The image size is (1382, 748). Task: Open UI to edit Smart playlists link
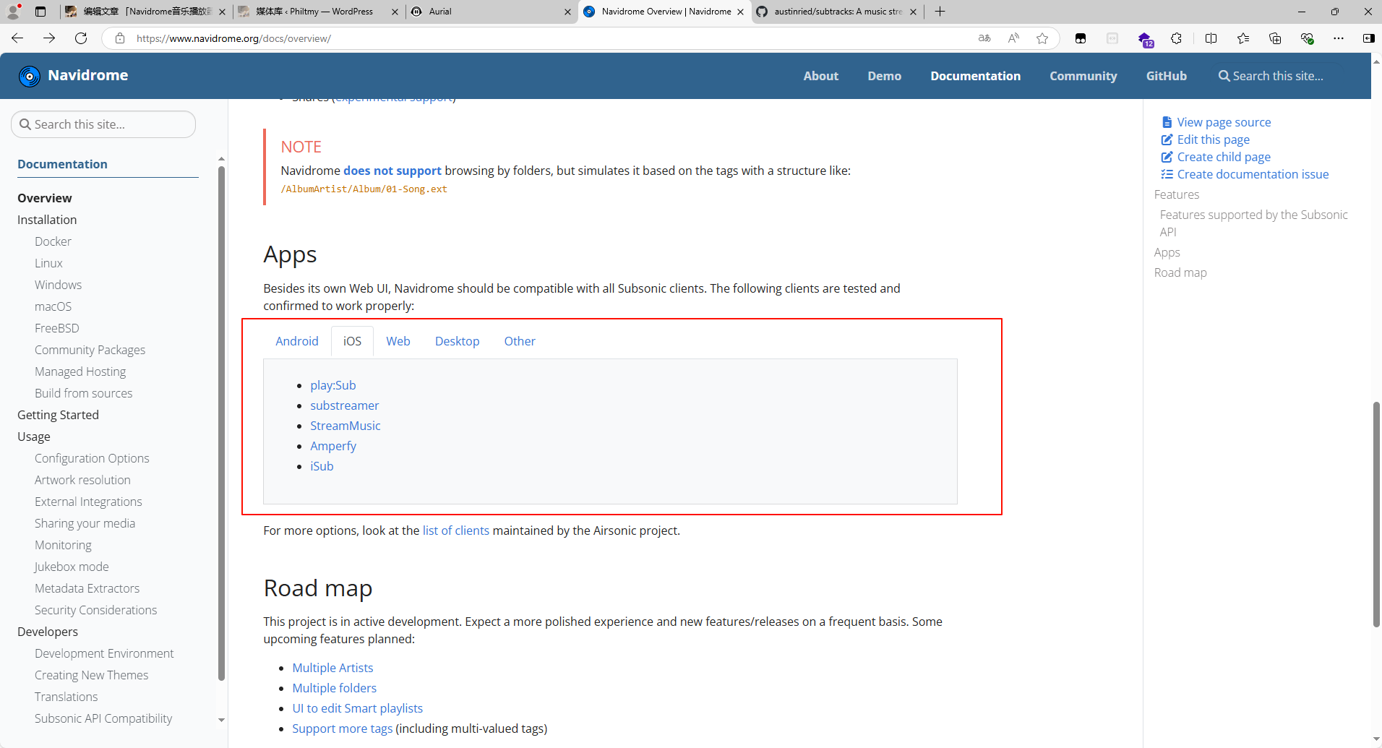coord(358,708)
